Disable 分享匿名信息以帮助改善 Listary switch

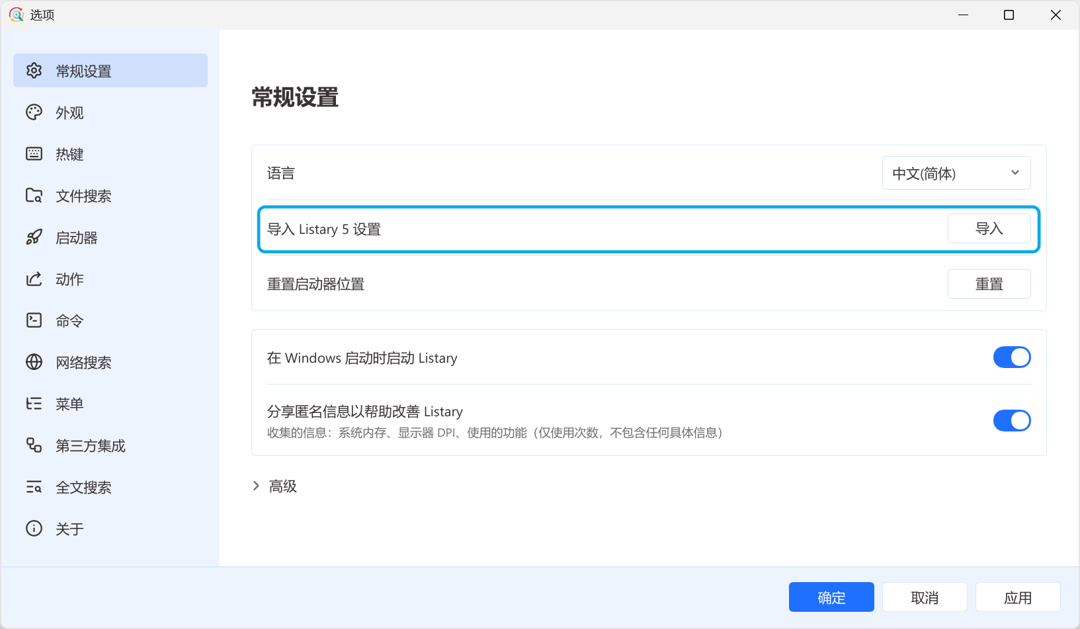pos(1012,421)
